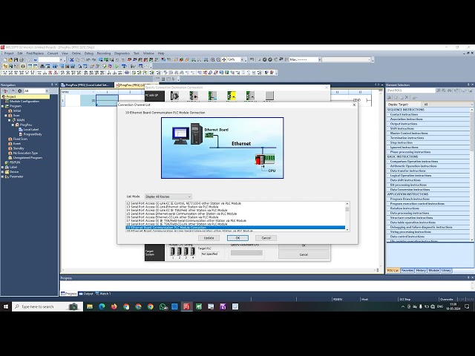This screenshot has width=475, height=356.
Task: Open the Excel icon in the Windows taskbar
Action: [x=199, y=306]
